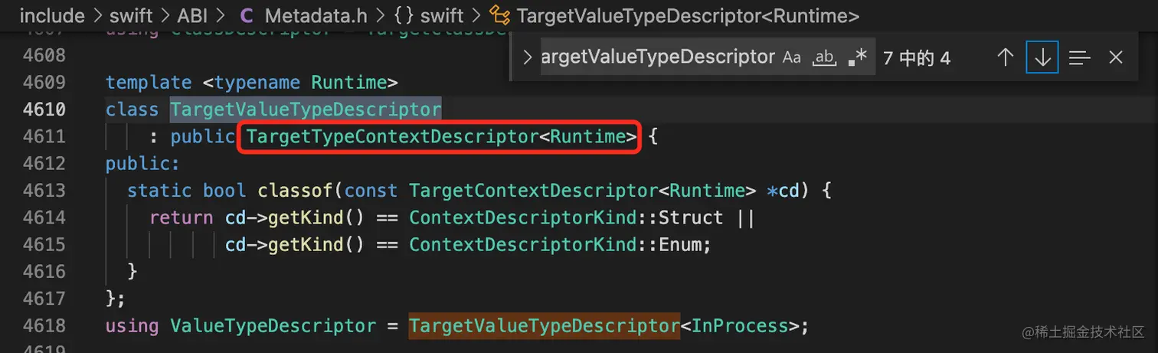1158x353 pixels.
Task: Click highlighted TargetValueTypeDescriptor on line 4618
Action: (x=545, y=325)
